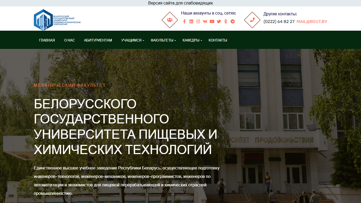
Task: Click the phone number (0222) 64 82 27
Action: (279, 22)
